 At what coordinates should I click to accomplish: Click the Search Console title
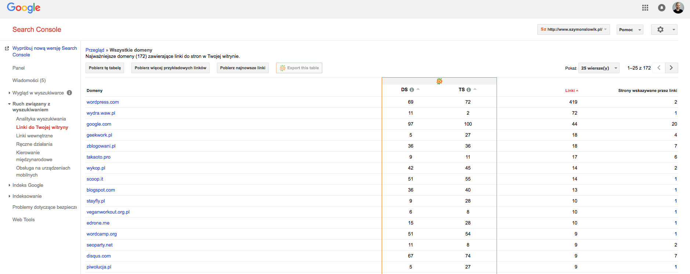pos(37,29)
